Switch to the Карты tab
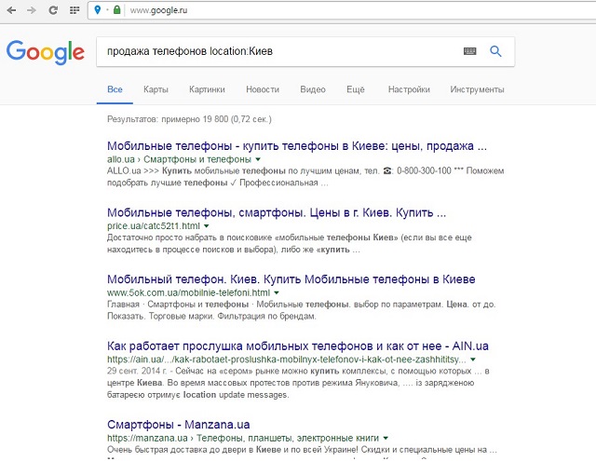The width and height of the screenshot is (596, 461). pyautogui.click(x=156, y=89)
